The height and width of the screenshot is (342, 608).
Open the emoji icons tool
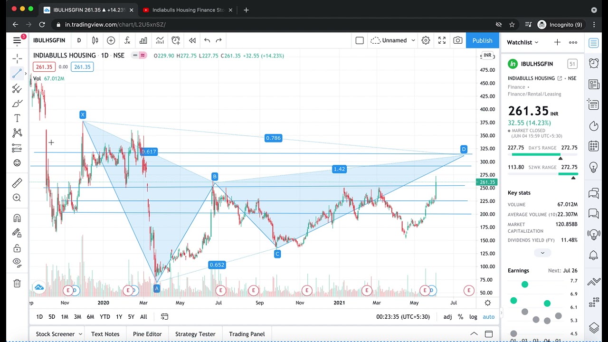(x=17, y=163)
